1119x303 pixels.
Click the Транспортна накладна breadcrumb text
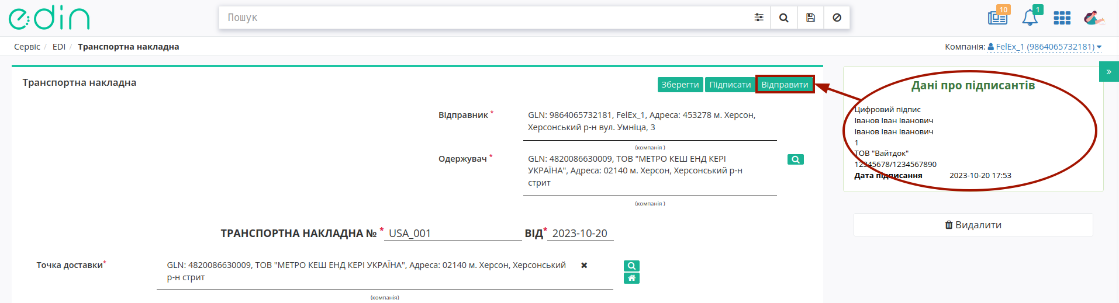click(x=128, y=47)
